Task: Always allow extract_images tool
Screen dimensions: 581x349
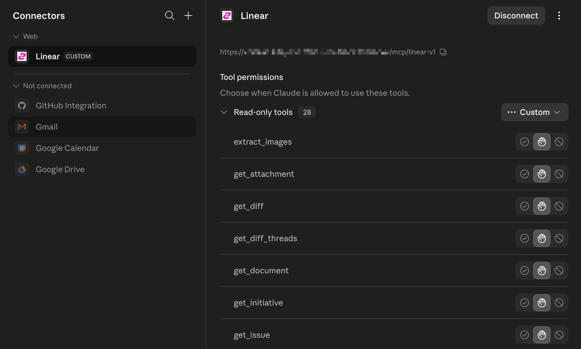Action: pyautogui.click(x=524, y=142)
